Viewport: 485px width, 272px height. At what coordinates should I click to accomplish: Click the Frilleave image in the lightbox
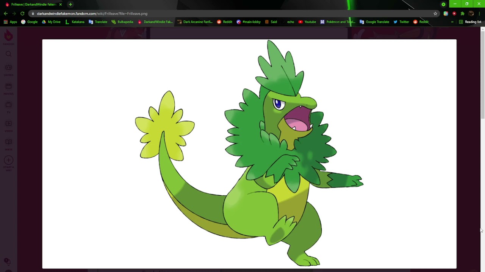(x=249, y=154)
